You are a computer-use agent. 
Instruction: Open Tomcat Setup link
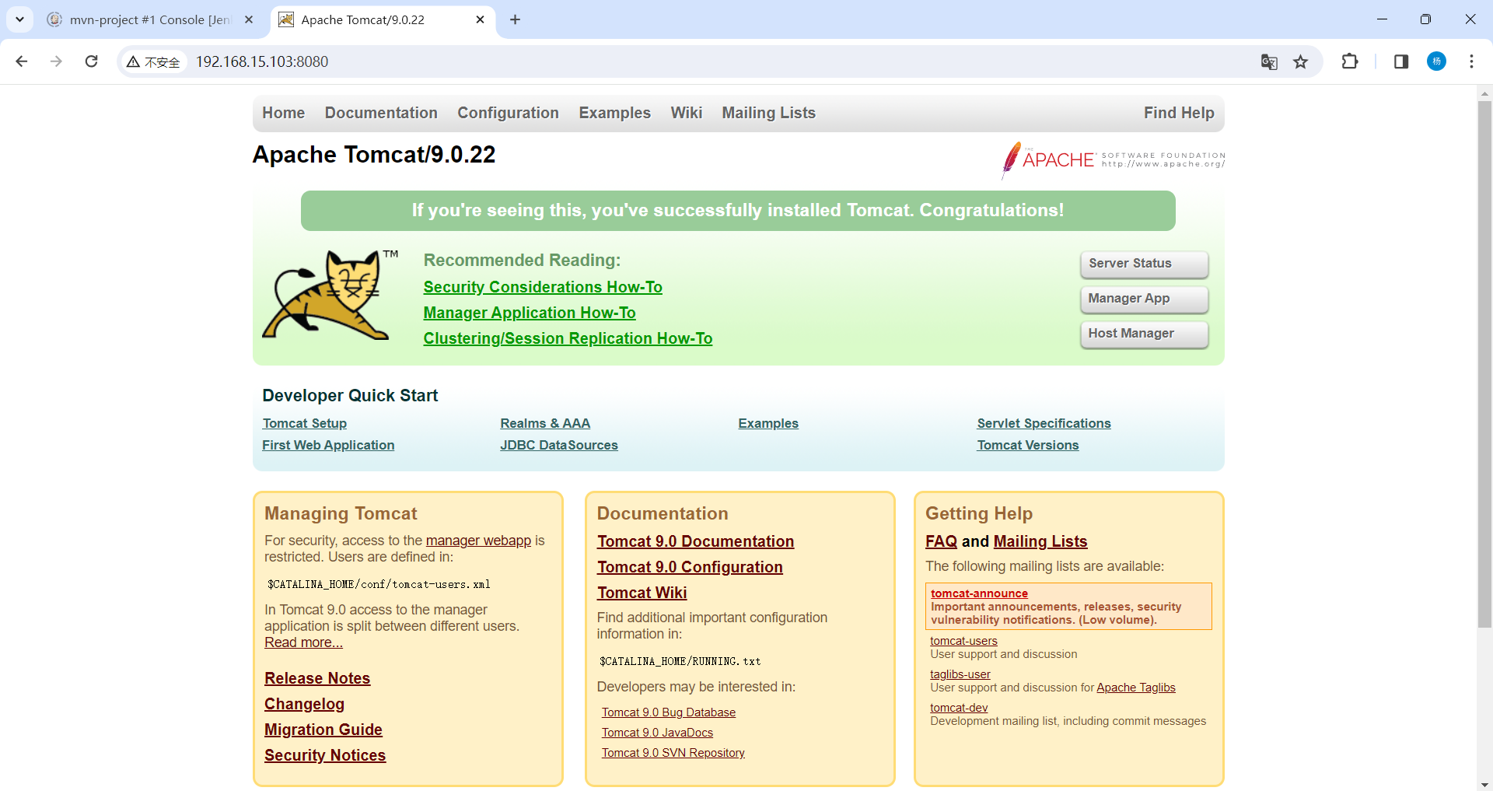tap(304, 423)
